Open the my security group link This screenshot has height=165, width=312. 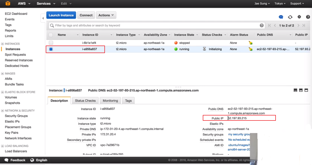tap(239, 134)
